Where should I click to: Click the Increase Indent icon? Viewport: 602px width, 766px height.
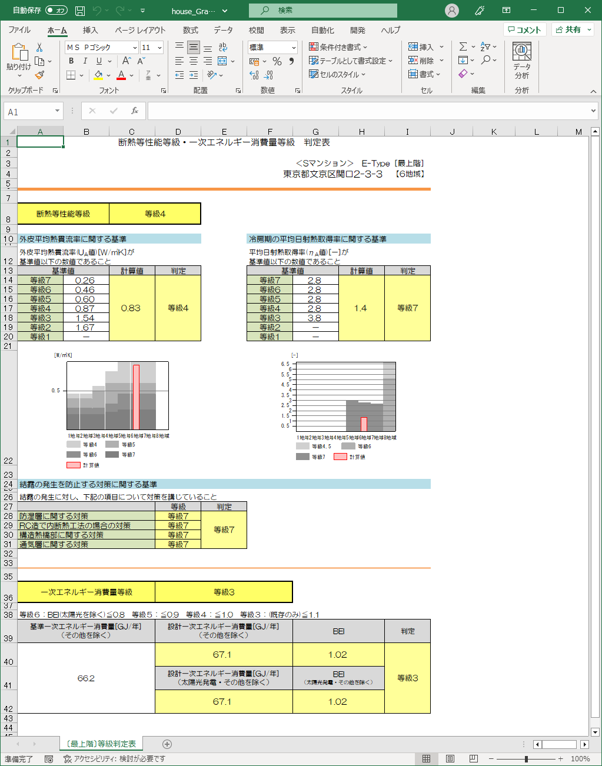194,75
